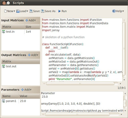Click the Save disk icon
The image size is (128, 118).
click(x=31, y=11)
